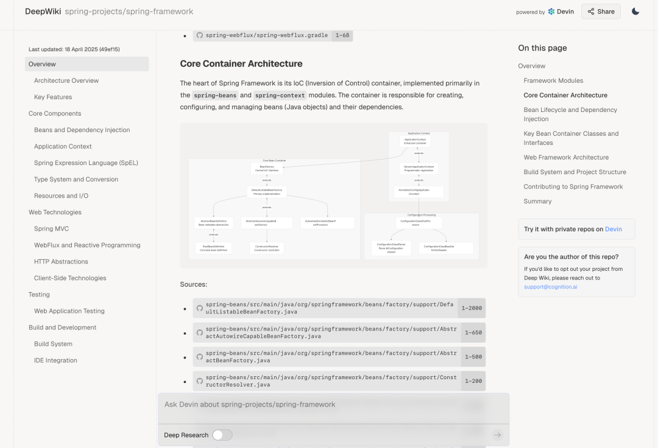Click support@cognition.ai email link
This screenshot has height=448, width=658.
click(x=550, y=287)
